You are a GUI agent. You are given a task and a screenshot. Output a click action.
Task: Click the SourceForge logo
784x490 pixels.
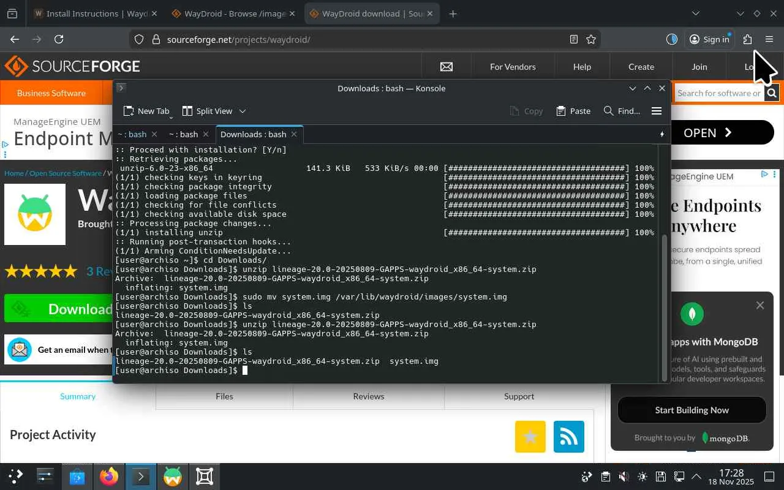pos(72,66)
